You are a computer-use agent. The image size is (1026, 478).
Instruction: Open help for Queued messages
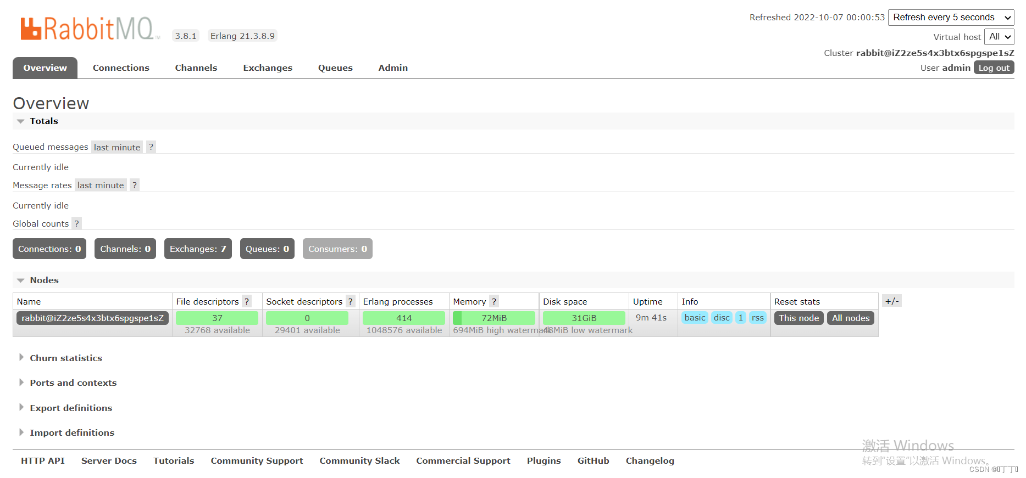151,147
